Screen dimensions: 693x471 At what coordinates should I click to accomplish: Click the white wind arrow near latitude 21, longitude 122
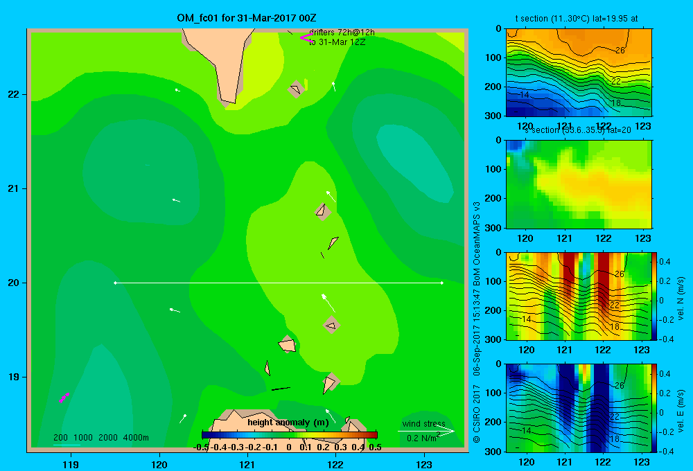pyautogui.click(x=331, y=196)
